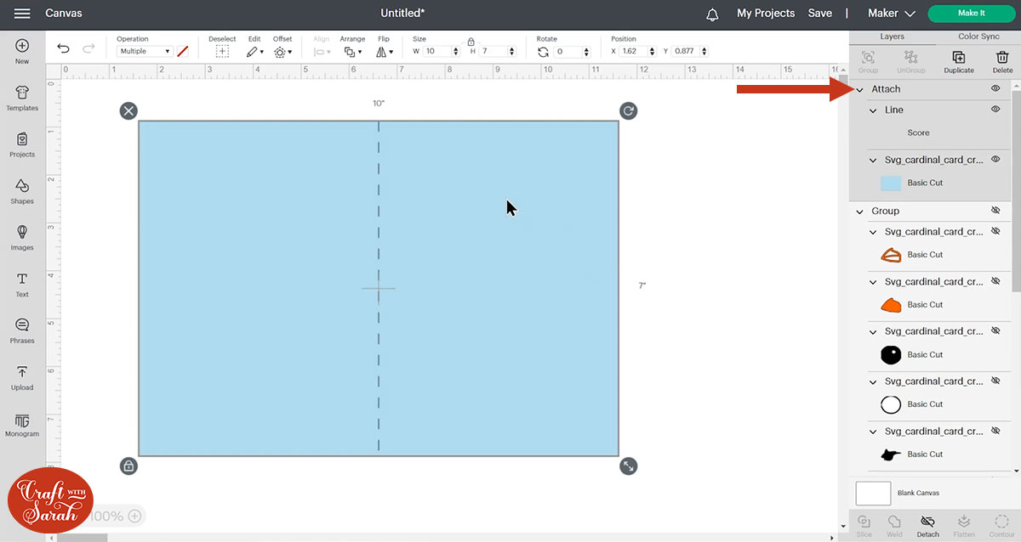Click the green Make It button
Image resolution: width=1021 pixels, height=542 pixels.
click(x=971, y=14)
